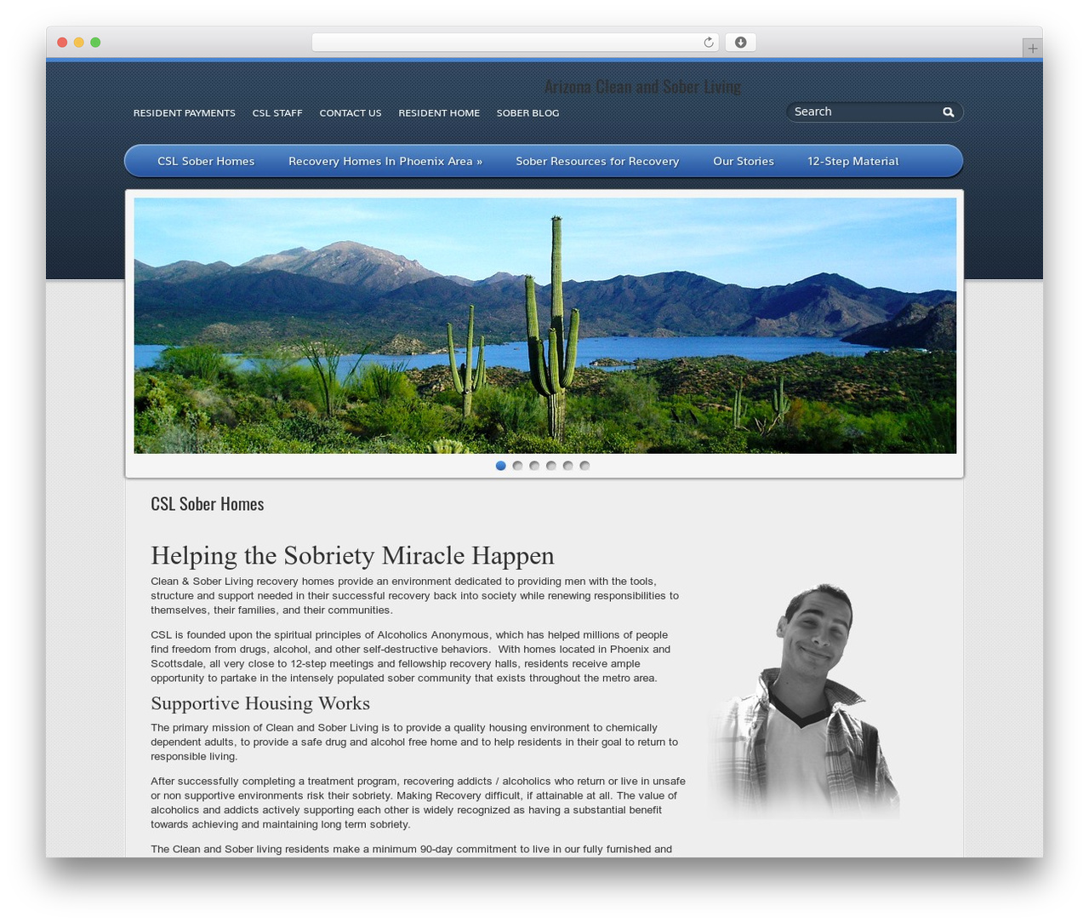This screenshot has width=1089, height=923.
Task: Select the first slideshow dot
Action: pos(500,466)
